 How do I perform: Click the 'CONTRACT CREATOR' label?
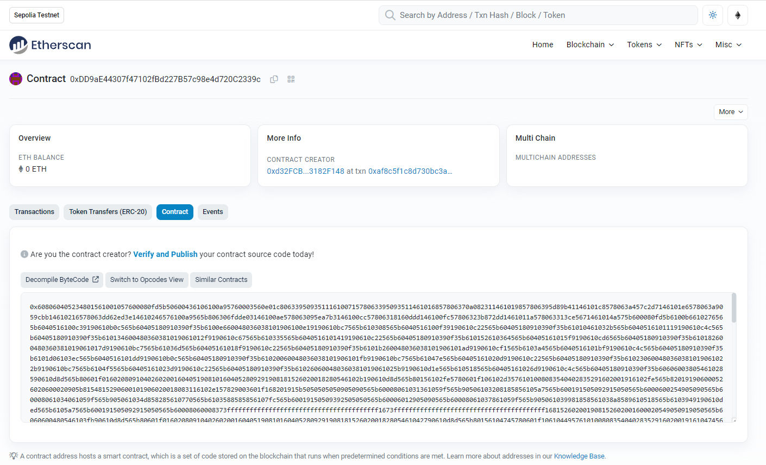[301, 160]
